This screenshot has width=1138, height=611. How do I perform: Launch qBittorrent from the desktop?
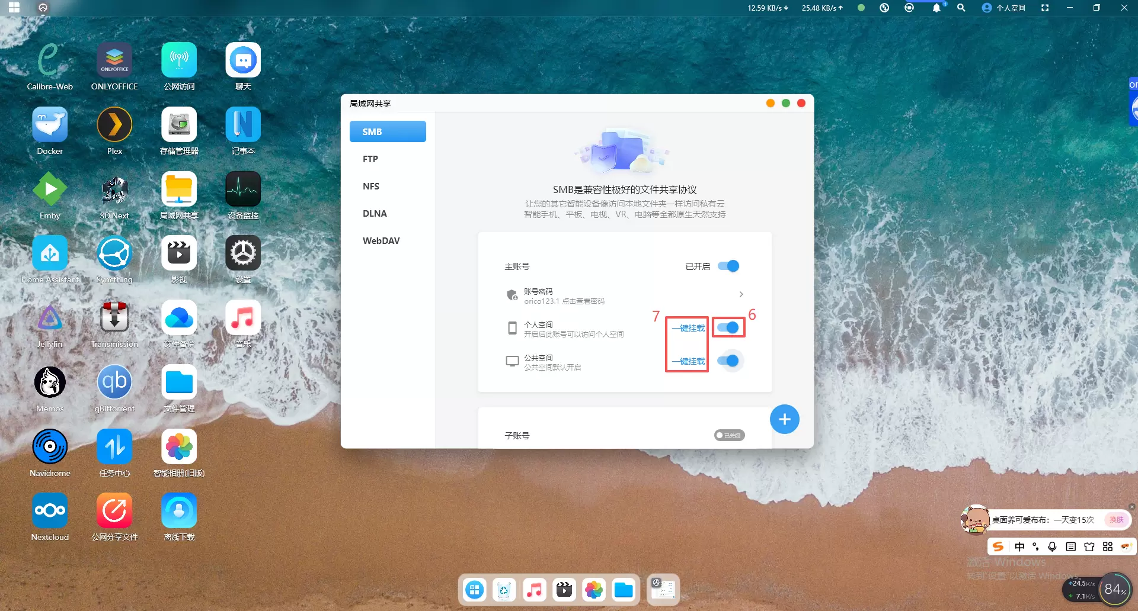pos(114,382)
